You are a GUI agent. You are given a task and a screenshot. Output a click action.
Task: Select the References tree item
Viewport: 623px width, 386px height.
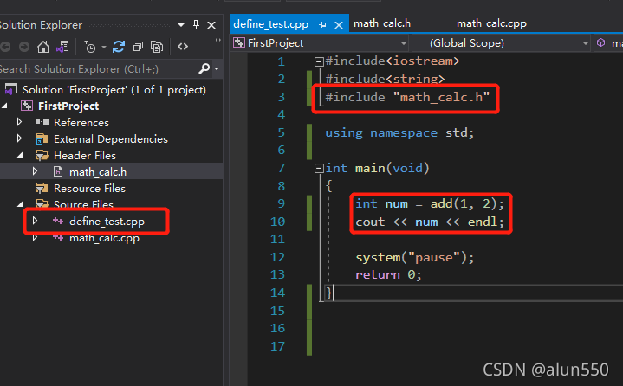[x=81, y=123]
